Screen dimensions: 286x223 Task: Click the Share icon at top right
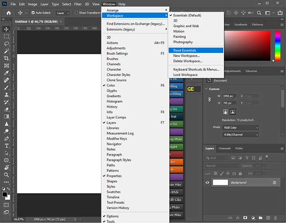click(280, 13)
